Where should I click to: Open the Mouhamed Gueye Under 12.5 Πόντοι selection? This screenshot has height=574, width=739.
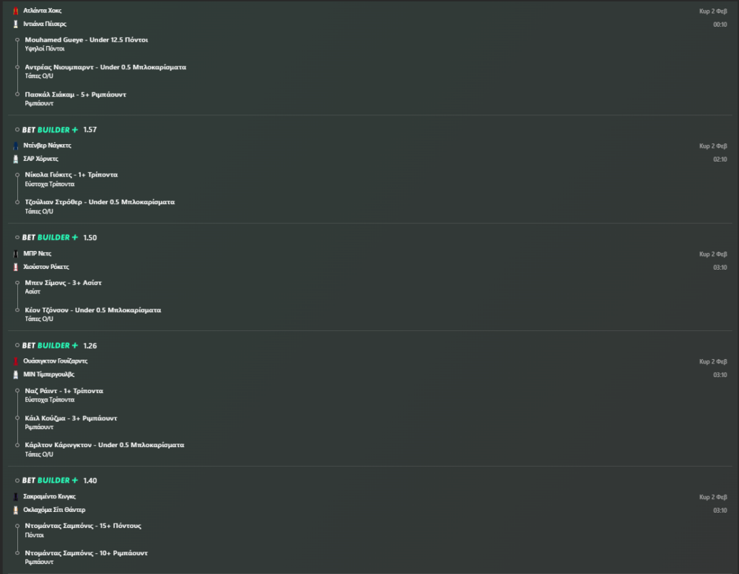86,40
